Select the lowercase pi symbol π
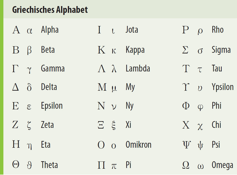Viewport: 237px width, 175px height. (114, 166)
